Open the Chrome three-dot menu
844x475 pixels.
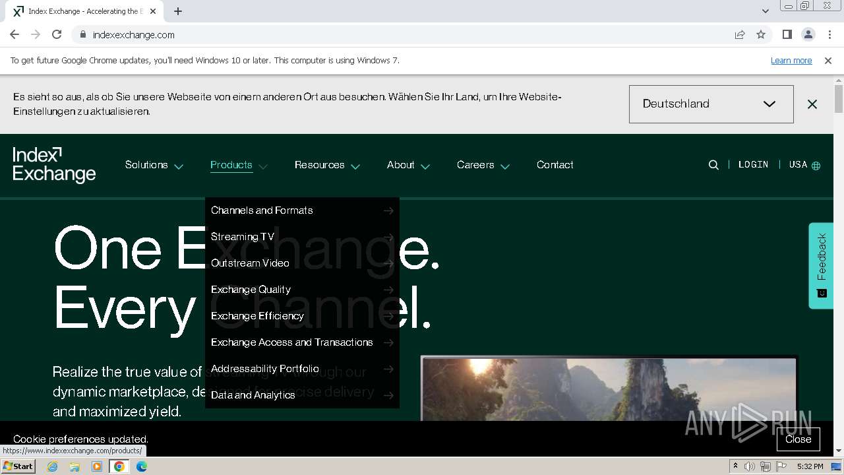coord(828,34)
